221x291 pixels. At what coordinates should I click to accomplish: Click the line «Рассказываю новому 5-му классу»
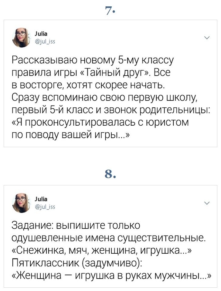[92, 60]
